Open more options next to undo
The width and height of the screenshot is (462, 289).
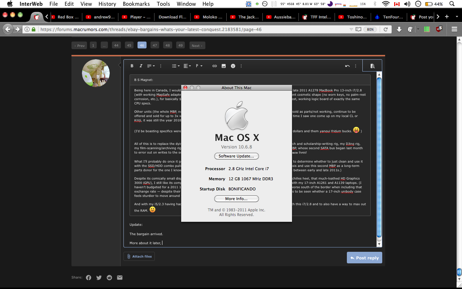pos(356,66)
